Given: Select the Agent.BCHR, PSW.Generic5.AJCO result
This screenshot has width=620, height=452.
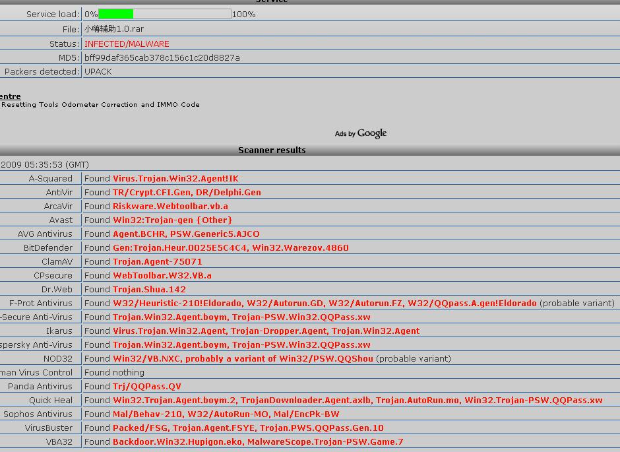Looking at the screenshot, I should point(186,234).
